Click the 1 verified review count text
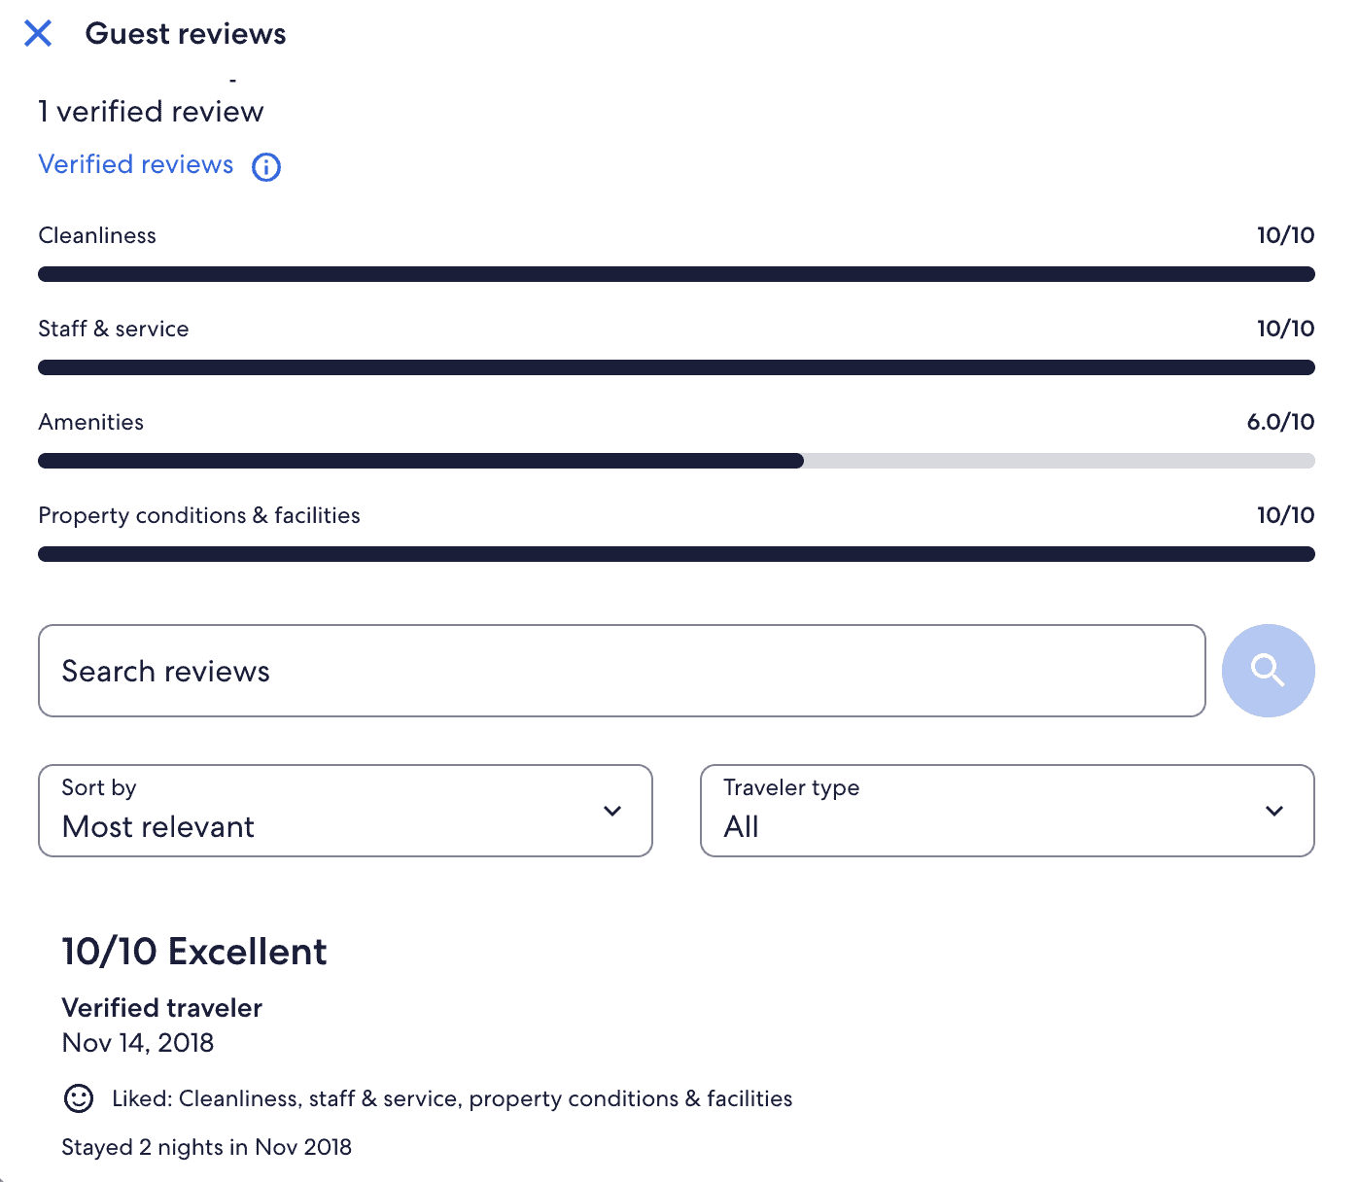Screen dimensions: 1359x1182 click(x=151, y=112)
